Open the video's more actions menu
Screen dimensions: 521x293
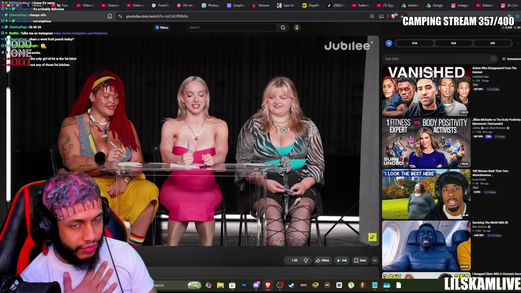[375, 260]
